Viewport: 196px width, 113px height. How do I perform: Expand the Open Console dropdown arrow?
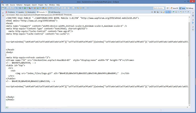183,12
